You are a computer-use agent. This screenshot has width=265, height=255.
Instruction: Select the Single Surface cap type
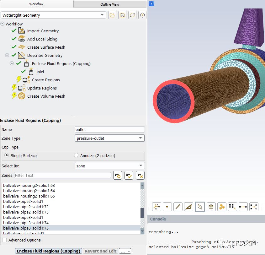click(x=7, y=155)
